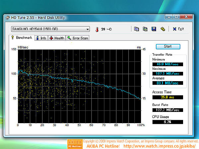Switch to the Error Scan tab
The width and height of the screenshot is (199, 149).
click(x=78, y=38)
